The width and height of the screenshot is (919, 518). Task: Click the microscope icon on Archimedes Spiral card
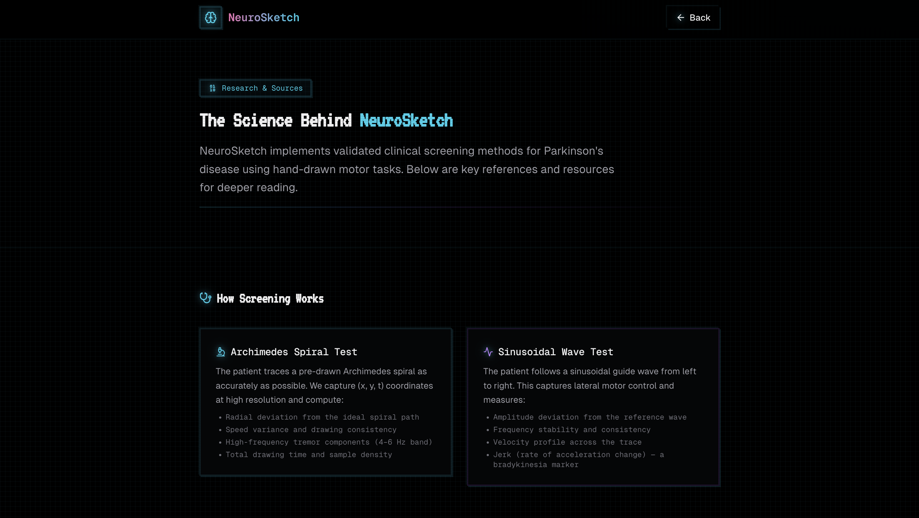pos(221,352)
